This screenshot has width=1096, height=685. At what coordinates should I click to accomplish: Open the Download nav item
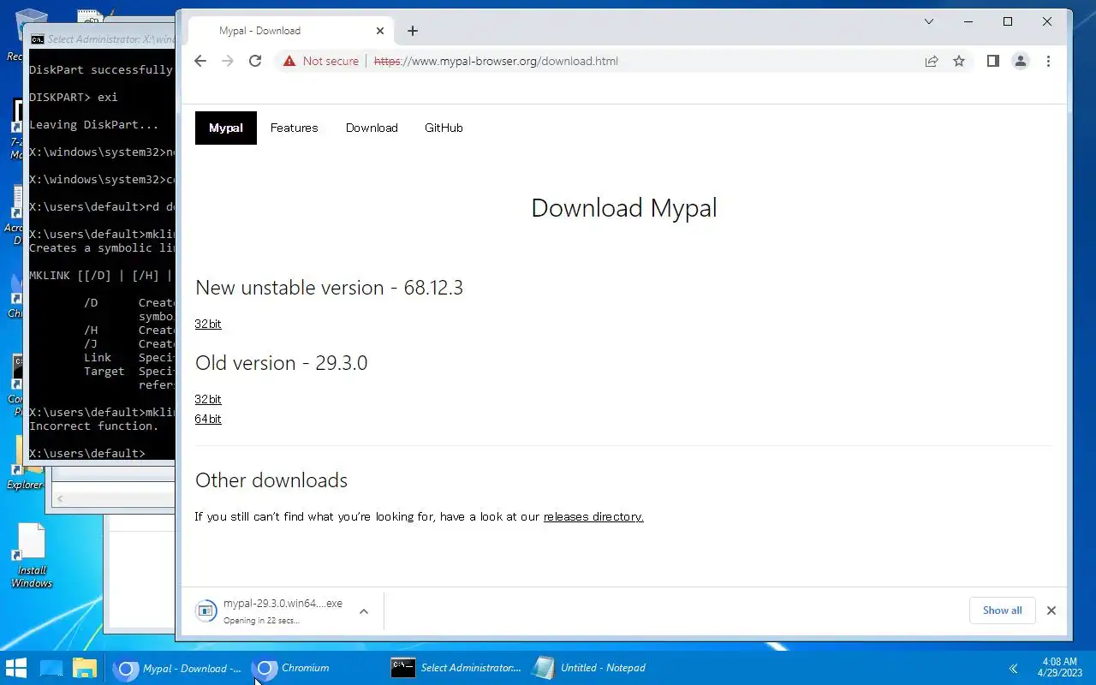coord(372,128)
